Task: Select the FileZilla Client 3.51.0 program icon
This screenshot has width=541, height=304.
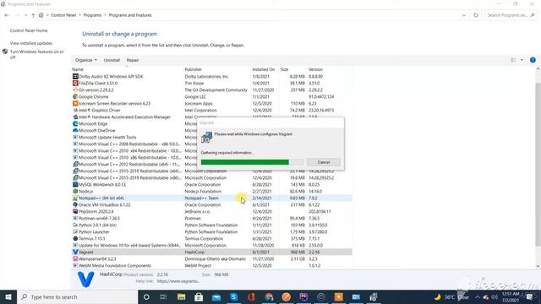Action: [75, 83]
